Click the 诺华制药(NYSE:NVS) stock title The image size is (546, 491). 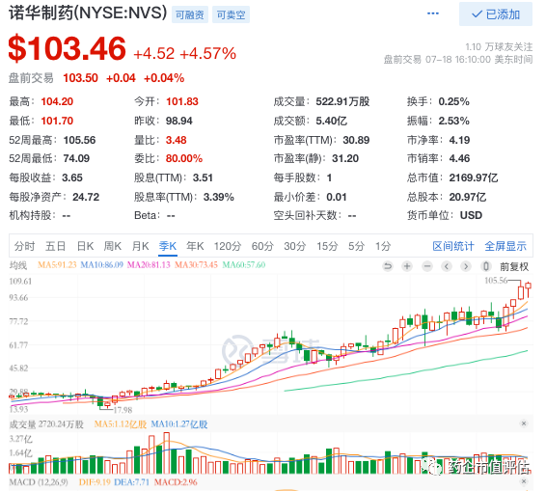[88, 14]
